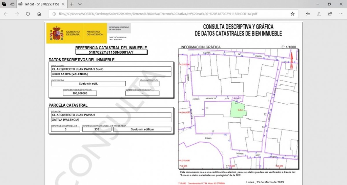Click parcel number 17 on map

pos(213,131)
